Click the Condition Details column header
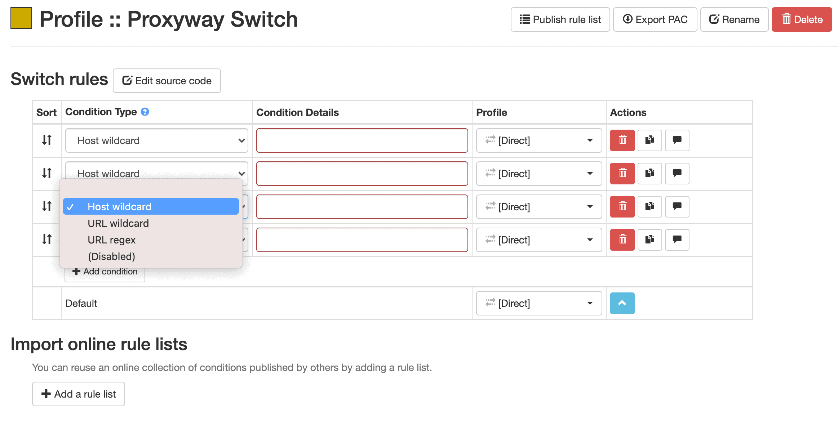This screenshot has height=421, width=838. click(x=298, y=112)
